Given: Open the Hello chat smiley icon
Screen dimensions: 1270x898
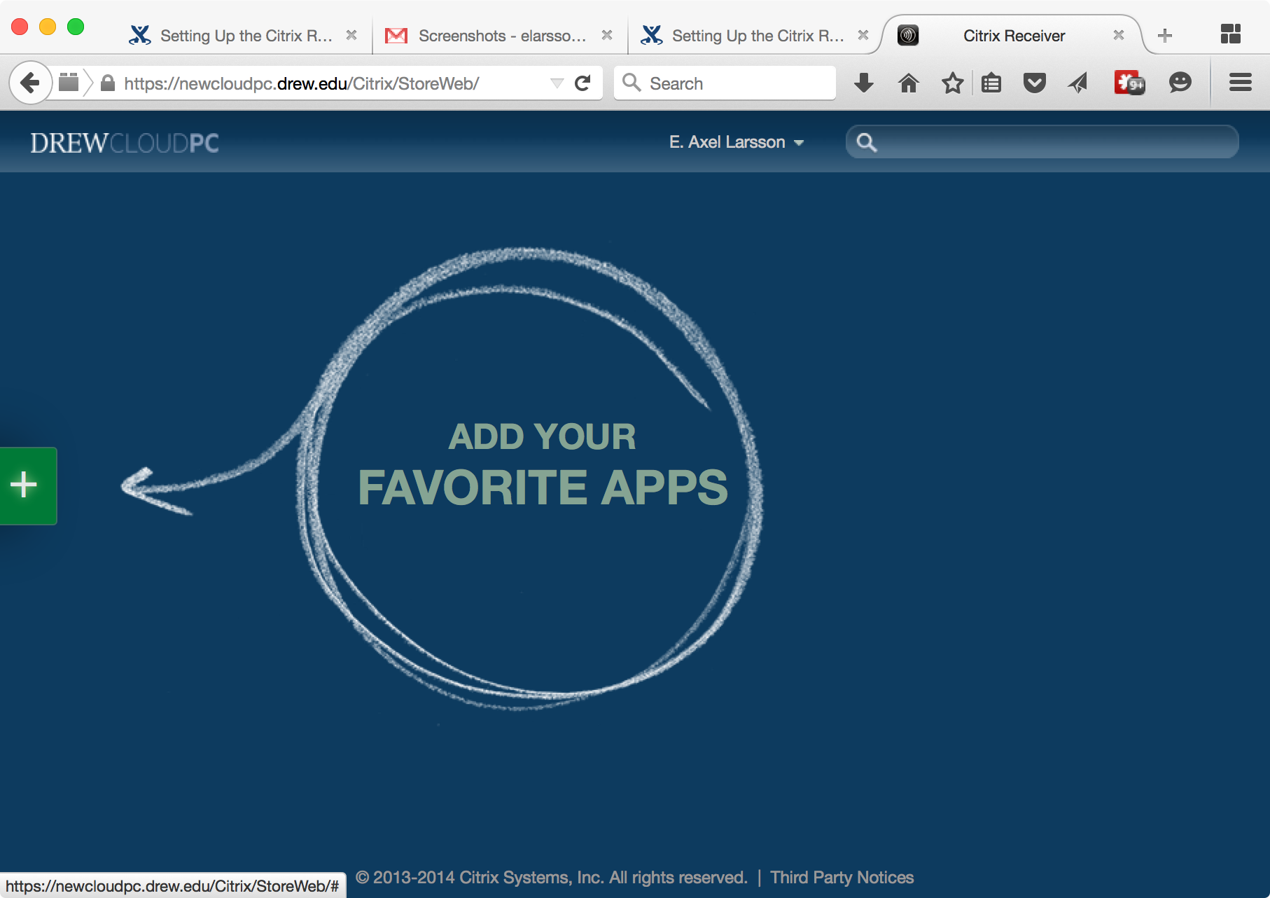Looking at the screenshot, I should point(1180,83).
